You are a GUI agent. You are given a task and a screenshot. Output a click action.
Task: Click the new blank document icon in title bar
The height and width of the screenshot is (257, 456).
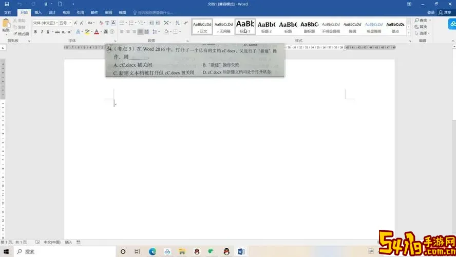click(60, 4)
